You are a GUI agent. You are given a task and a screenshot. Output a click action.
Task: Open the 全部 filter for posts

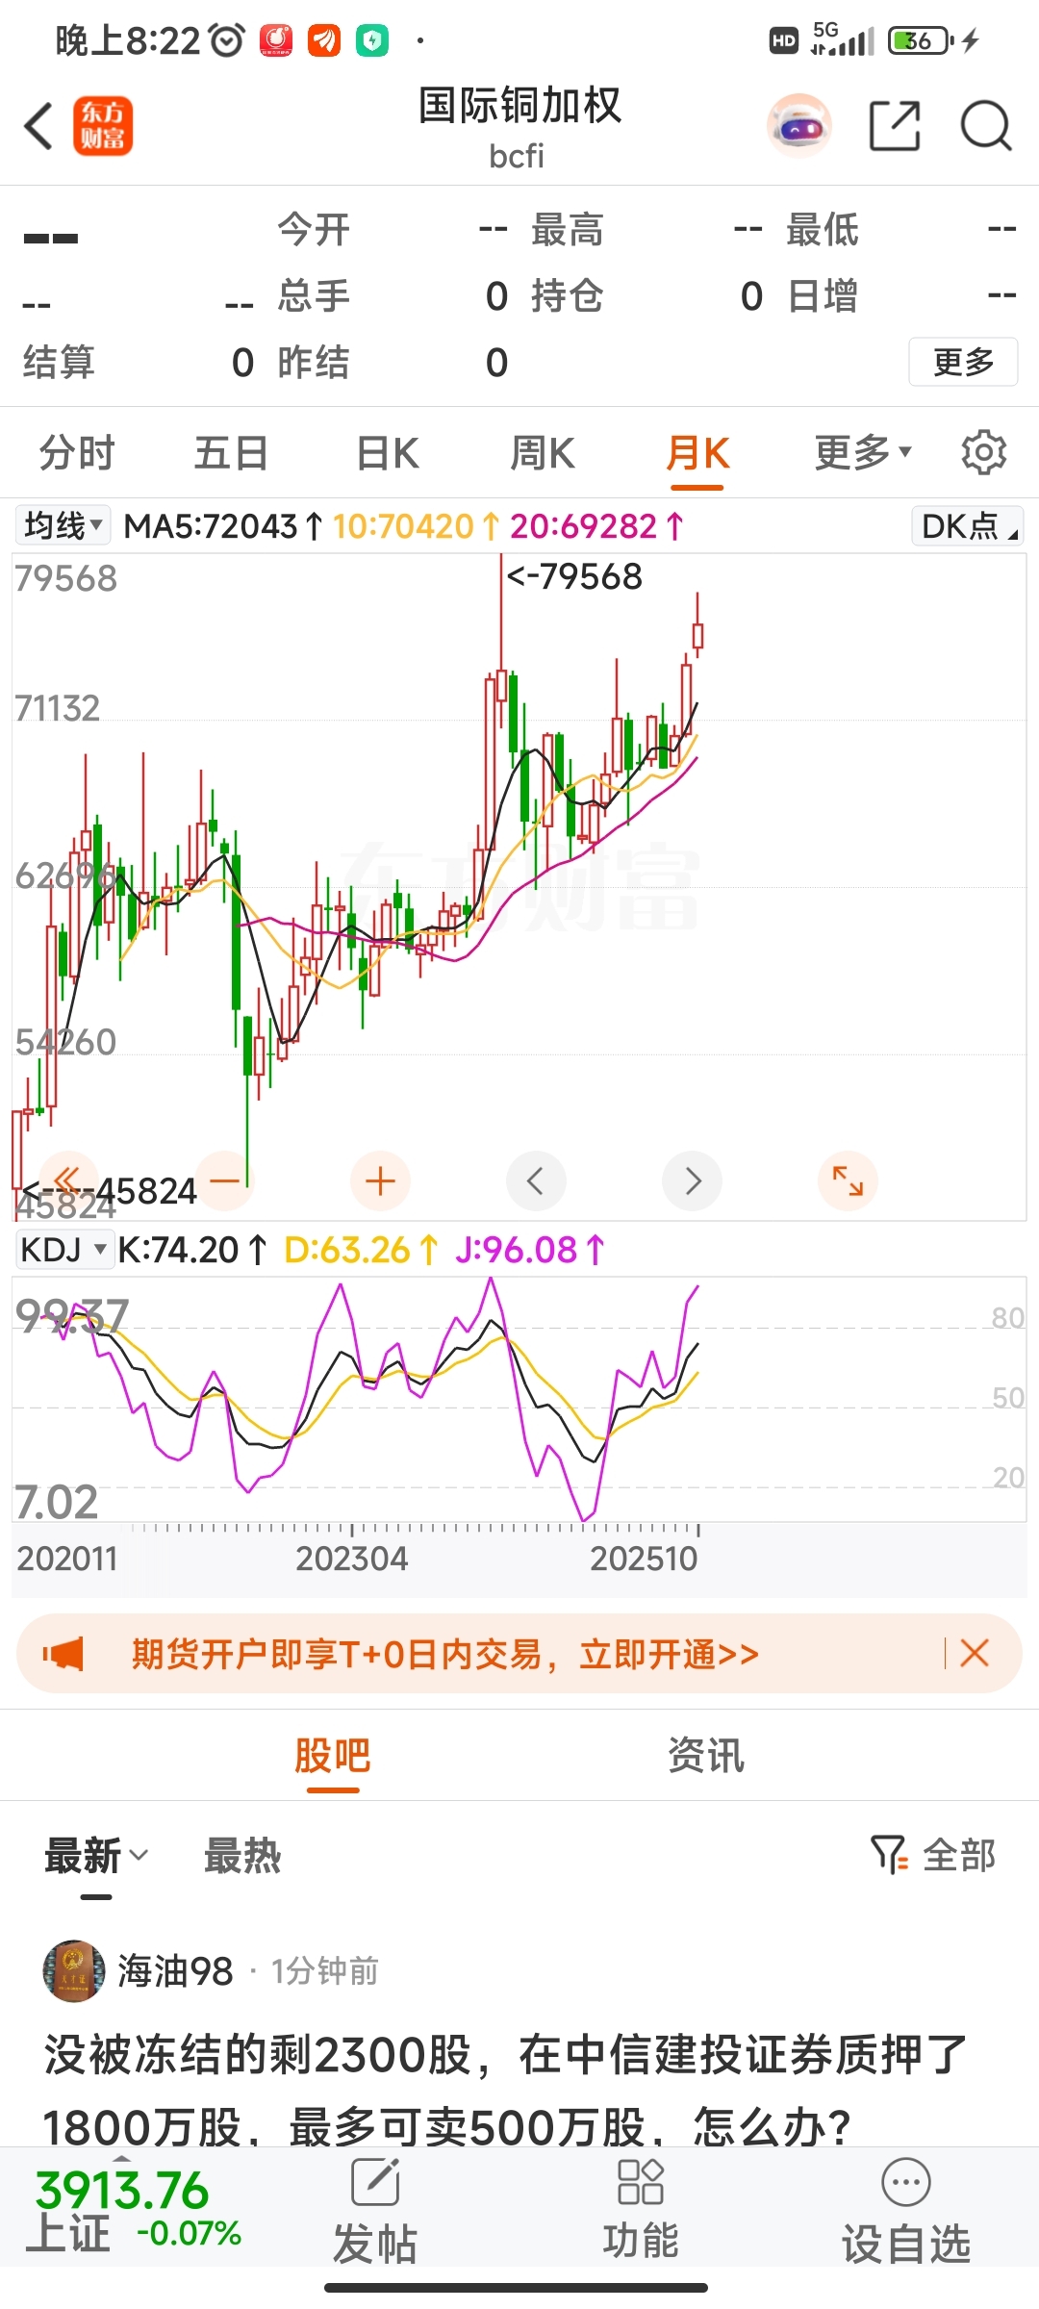coord(933,1855)
